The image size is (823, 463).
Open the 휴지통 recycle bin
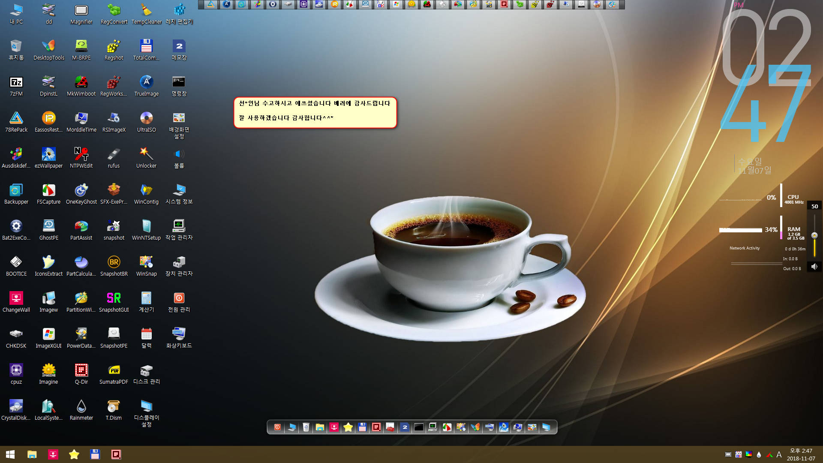[x=16, y=49]
